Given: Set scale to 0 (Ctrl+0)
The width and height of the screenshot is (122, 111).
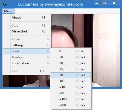Looking at the screenshot, I should [x=71, y=51].
